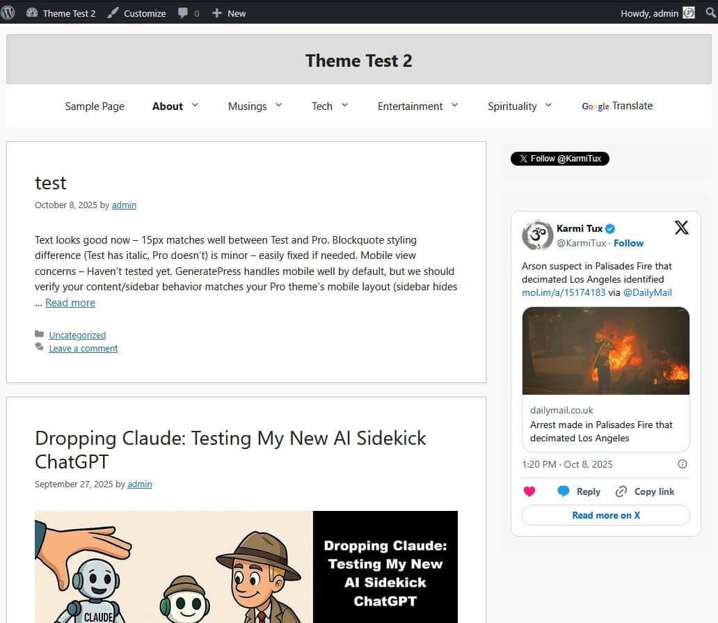This screenshot has width=718, height=623.
Task: Open the Sample Page menu item
Action: click(95, 107)
